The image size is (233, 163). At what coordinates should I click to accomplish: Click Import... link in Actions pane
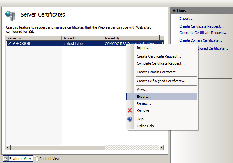click(186, 18)
